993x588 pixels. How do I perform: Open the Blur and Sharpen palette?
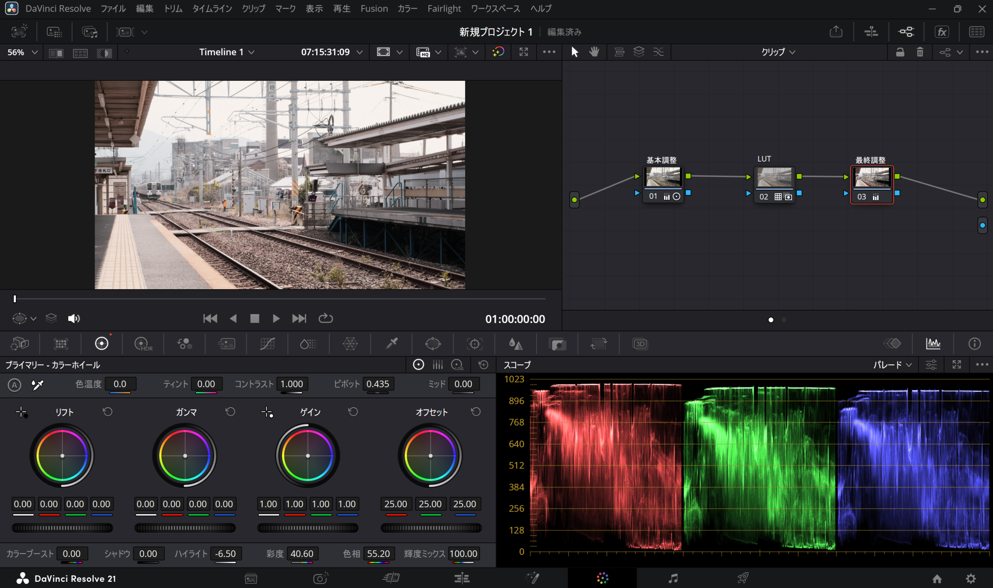pyautogui.click(x=516, y=343)
